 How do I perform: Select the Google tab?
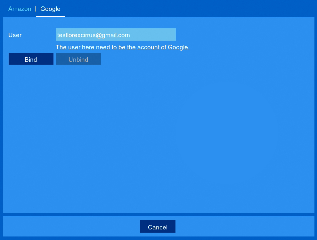pyautogui.click(x=50, y=9)
